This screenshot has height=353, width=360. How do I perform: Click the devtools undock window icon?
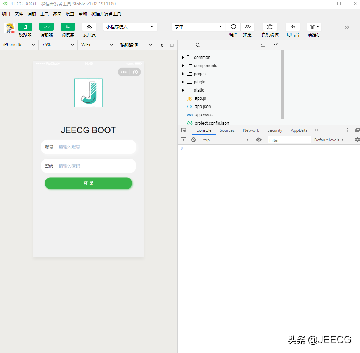pyautogui.click(x=358, y=130)
